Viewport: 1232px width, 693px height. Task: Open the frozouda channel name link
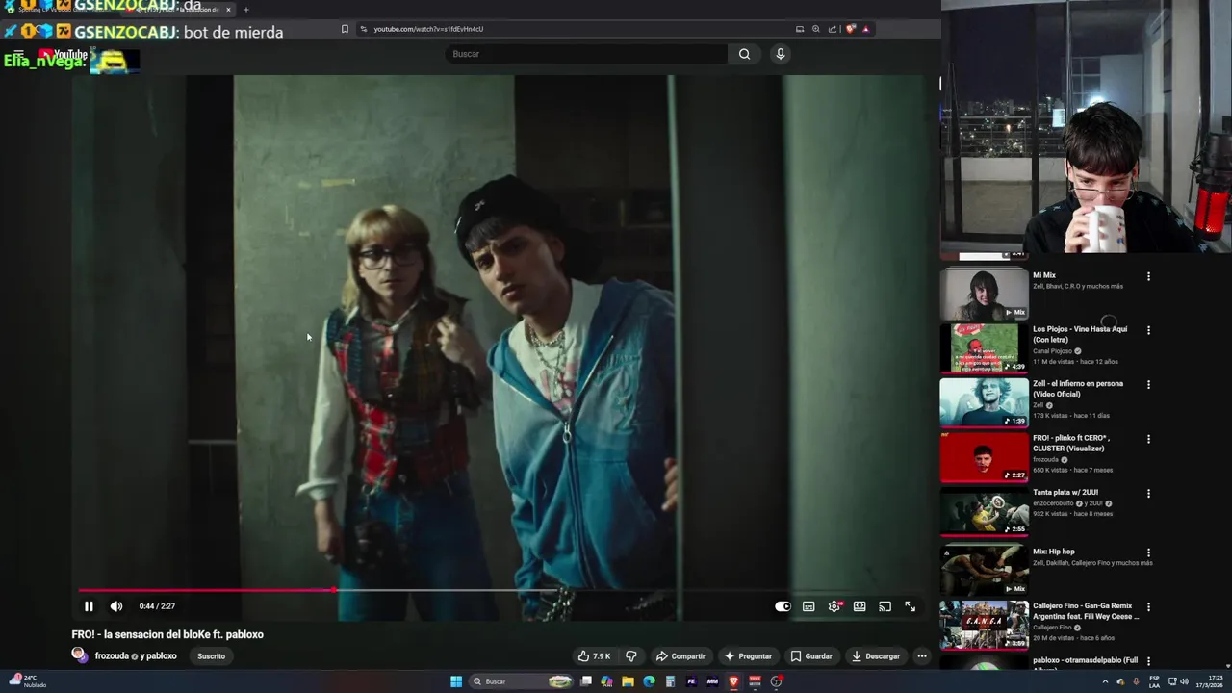(x=112, y=656)
